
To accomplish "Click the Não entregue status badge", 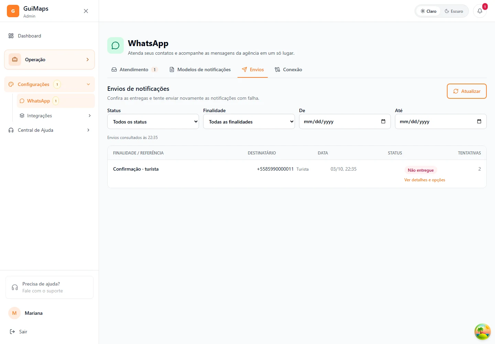I will point(421,170).
